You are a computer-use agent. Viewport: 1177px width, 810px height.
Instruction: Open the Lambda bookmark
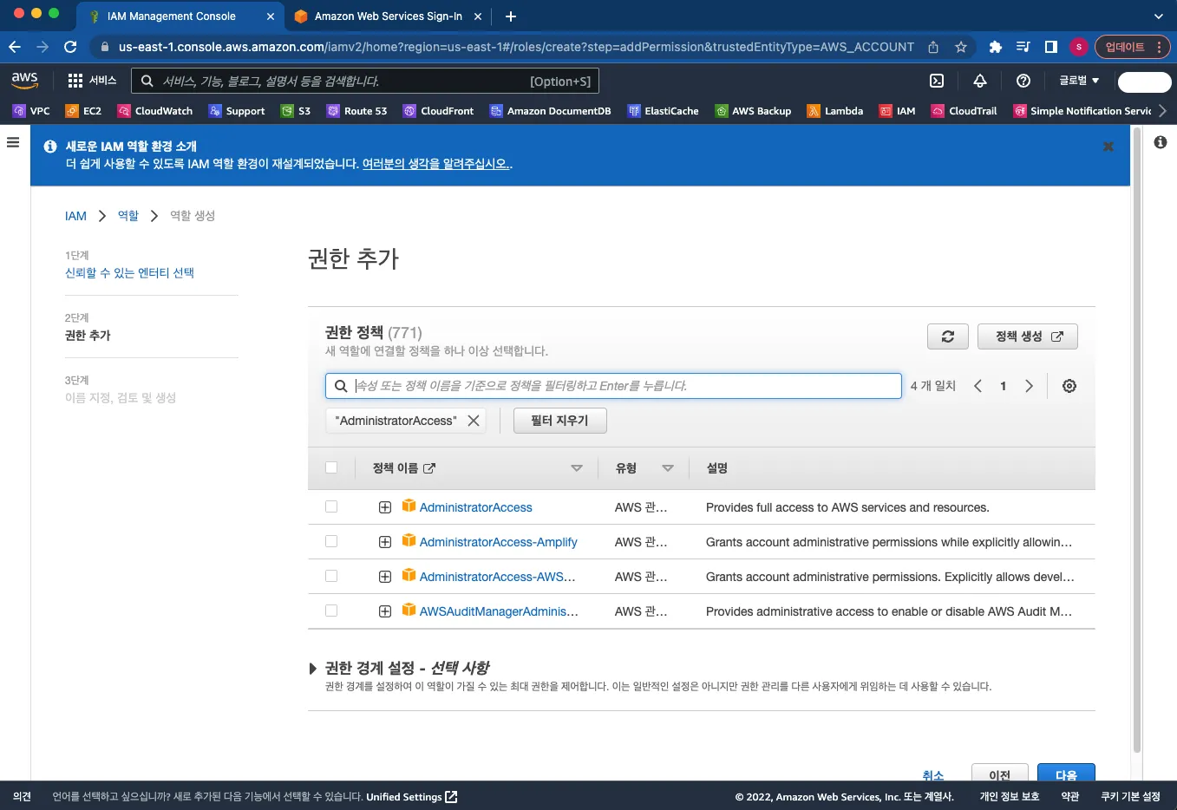coord(835,111)
